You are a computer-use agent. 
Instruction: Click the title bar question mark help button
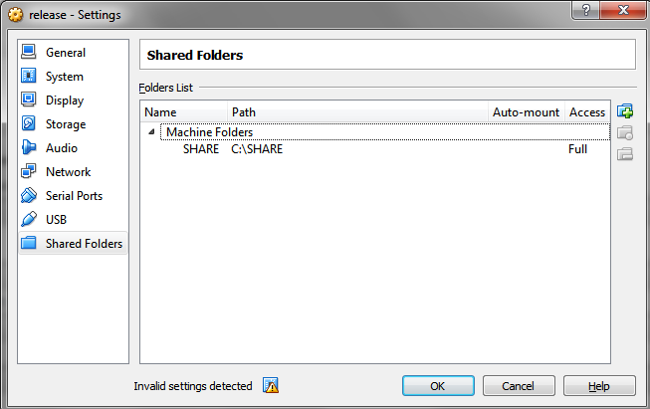pos(585,10)
